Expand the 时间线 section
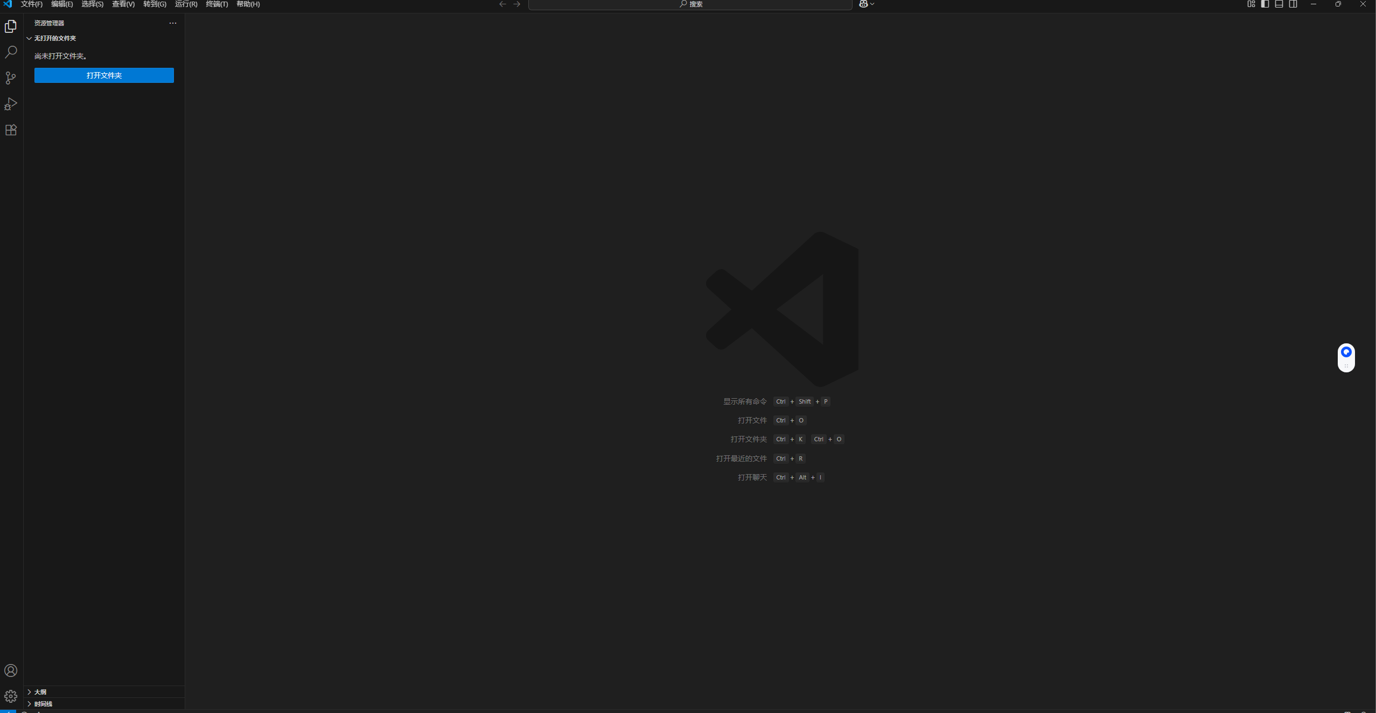 click(104, 704)
